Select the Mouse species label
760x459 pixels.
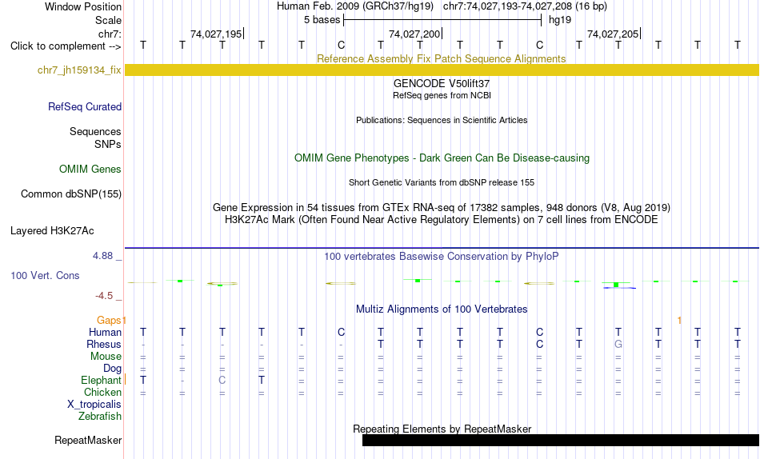[x=106, y=357]
